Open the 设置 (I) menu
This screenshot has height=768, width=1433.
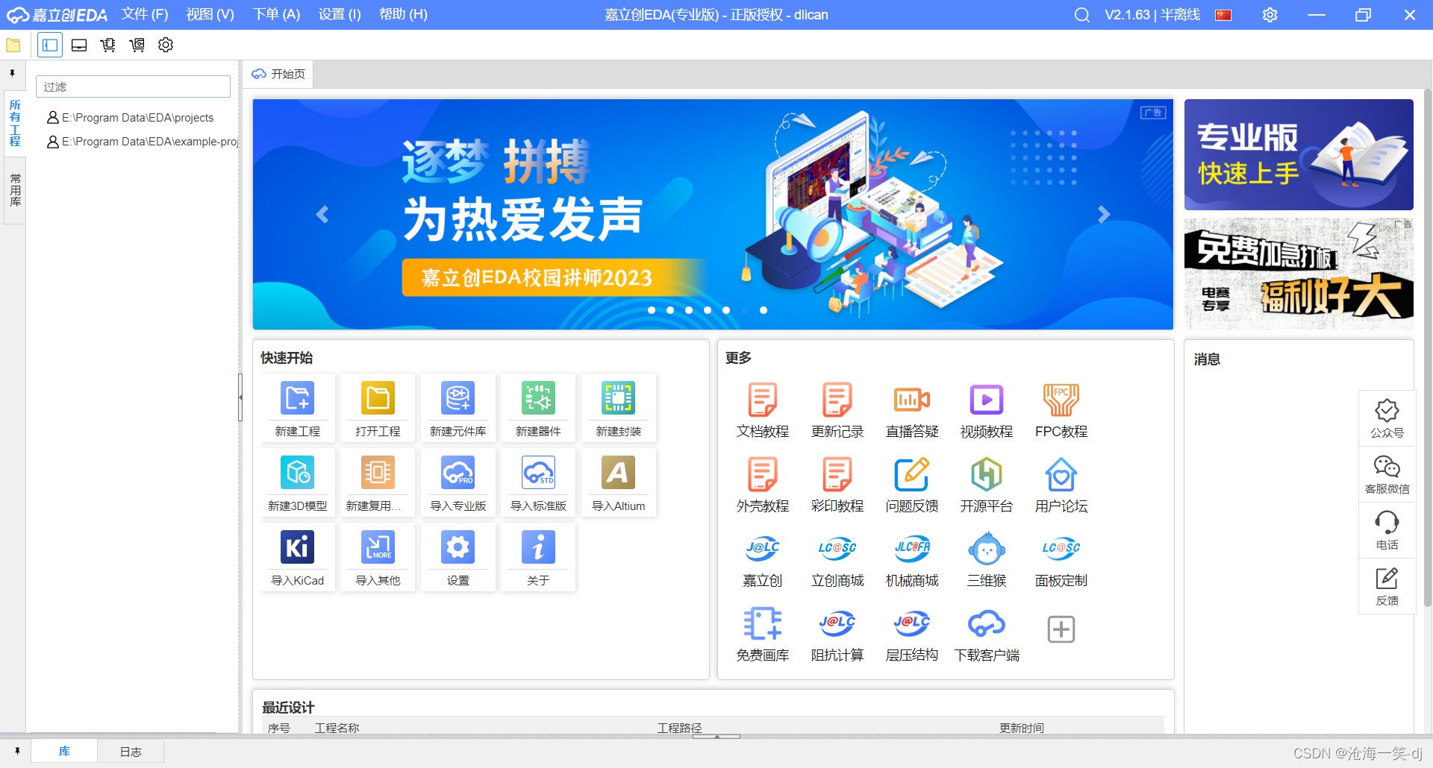pos(340,14)
